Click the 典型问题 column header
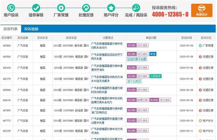The height and width of the screenshot is (140, 217). (x=151, y=38)
